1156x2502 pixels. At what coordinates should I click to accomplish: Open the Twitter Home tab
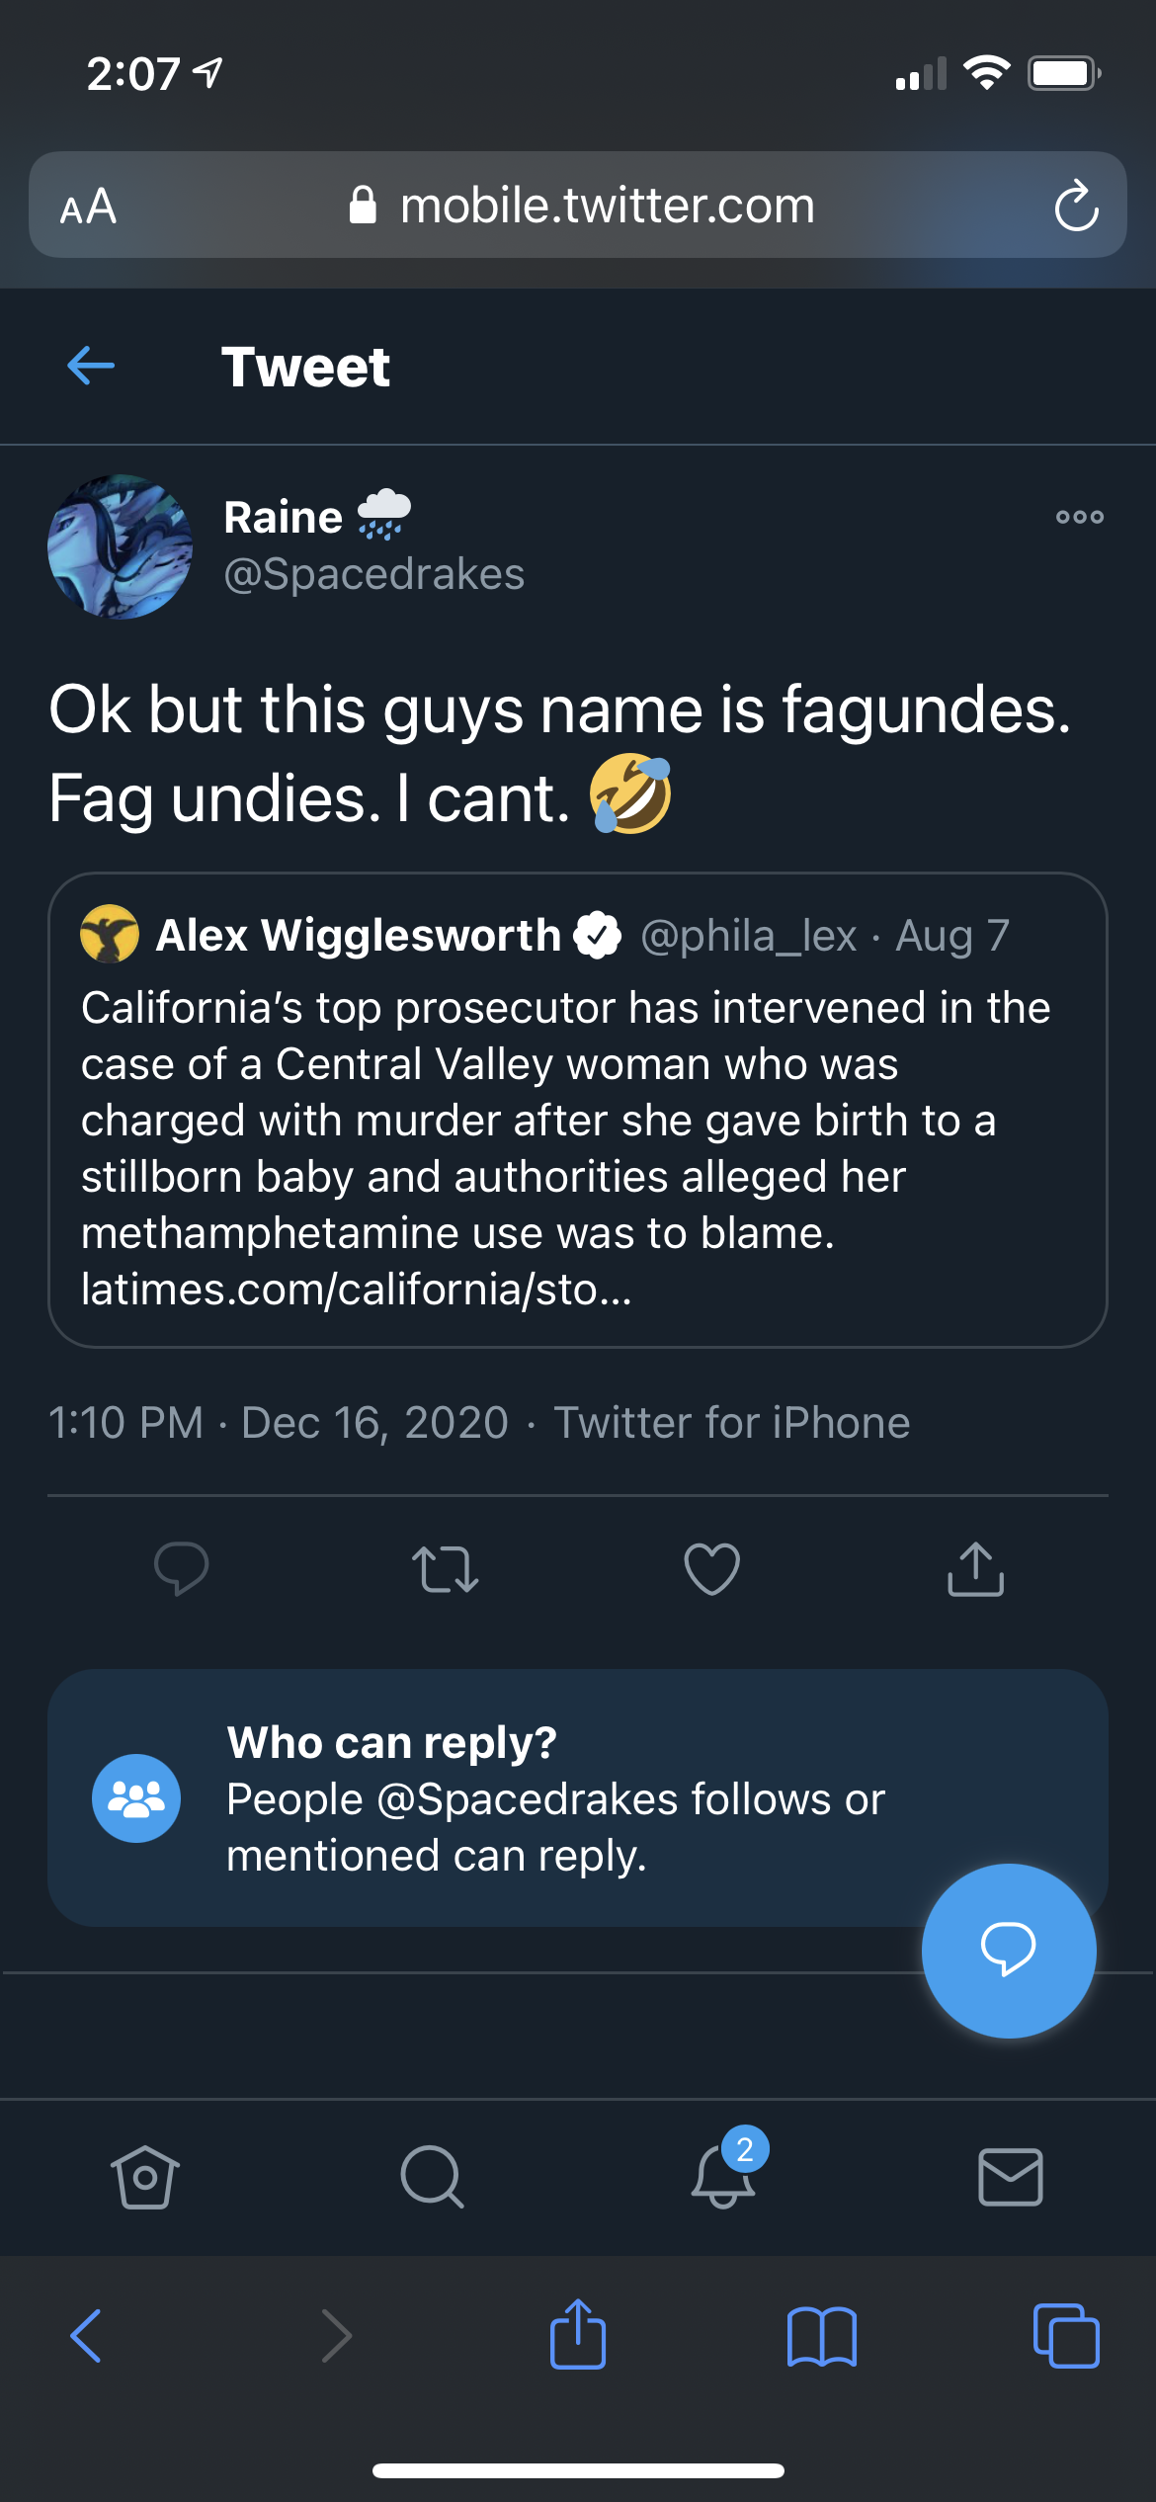[x=145, y=2176]
